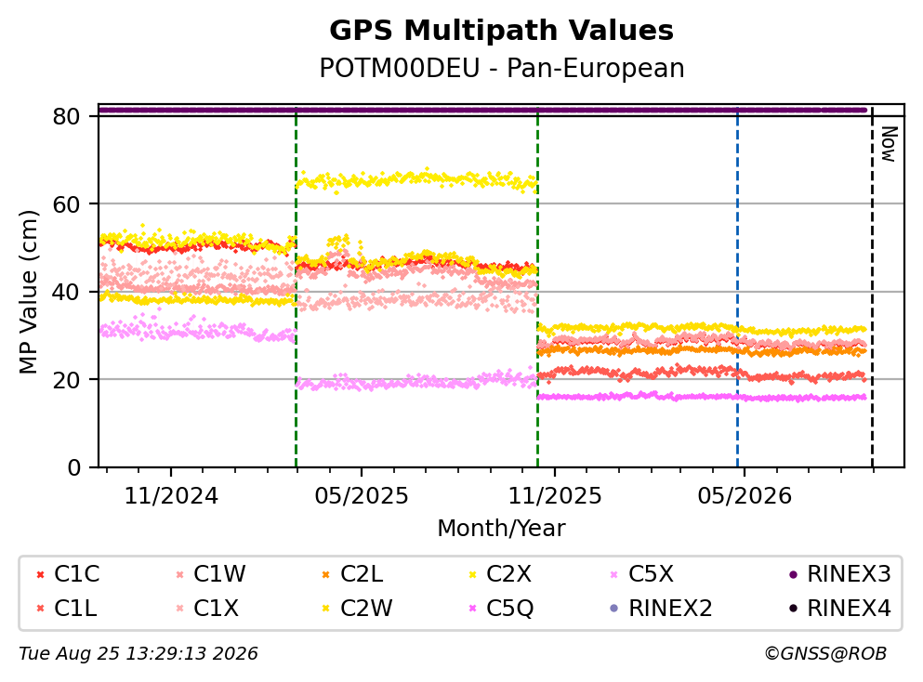Select the C2X yellow legend marker
923x682 pixels.
[x=472, y=574]
